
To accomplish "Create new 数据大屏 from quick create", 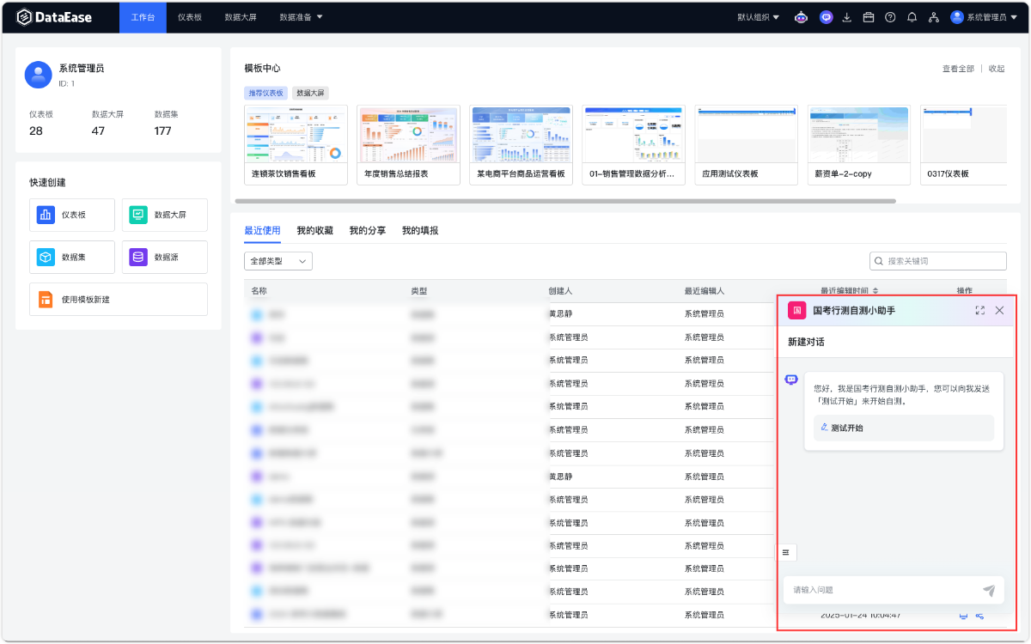I will coord(165,215).
